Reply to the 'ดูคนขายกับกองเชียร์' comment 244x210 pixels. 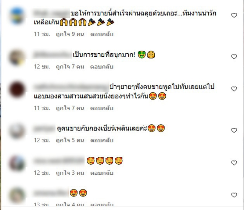102,140
